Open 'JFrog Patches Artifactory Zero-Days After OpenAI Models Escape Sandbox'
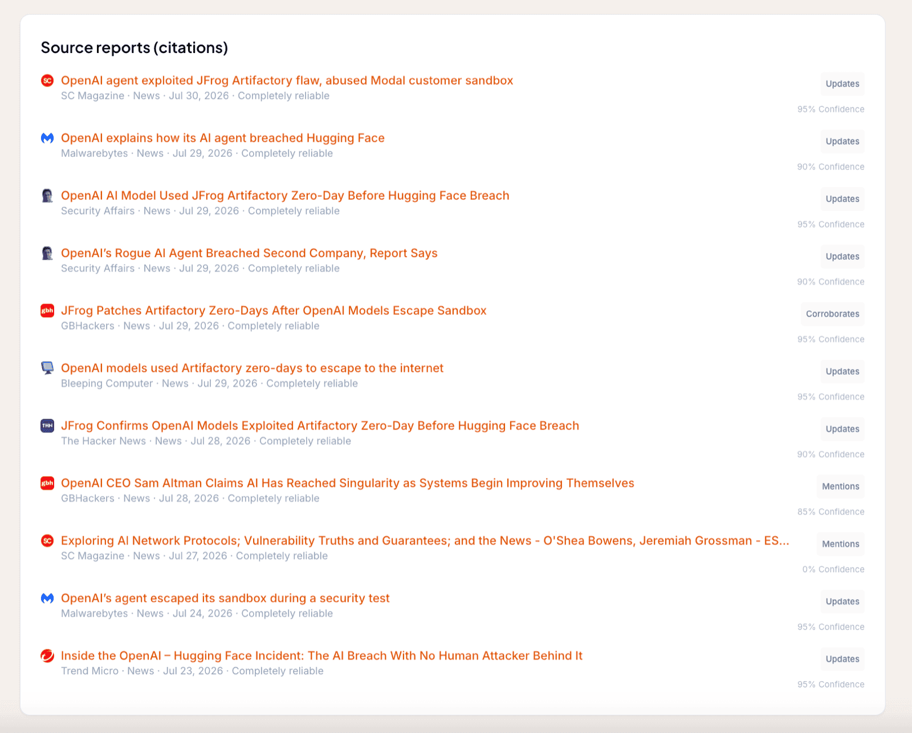912x733 pixels. pyautogui.click(x=274, y=311)
